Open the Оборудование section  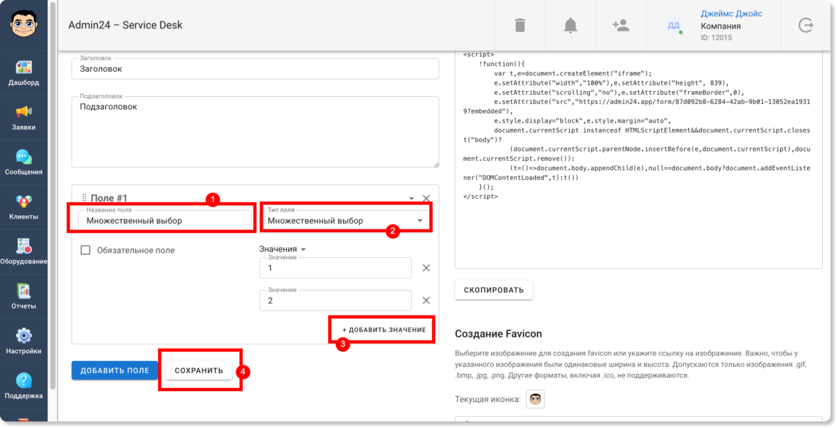click(23, 253)
